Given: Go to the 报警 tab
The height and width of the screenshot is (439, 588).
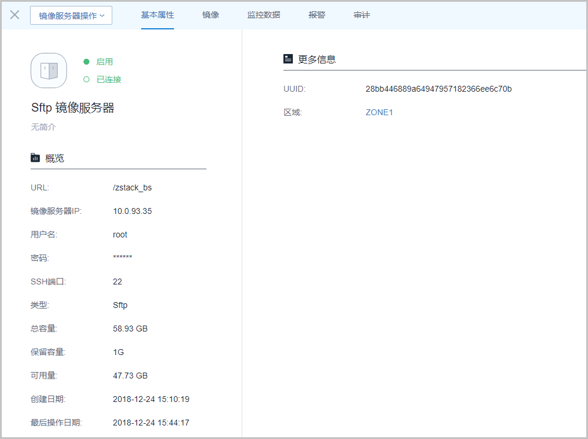Looking at the screenshot, I should click(x=317, y=15).
